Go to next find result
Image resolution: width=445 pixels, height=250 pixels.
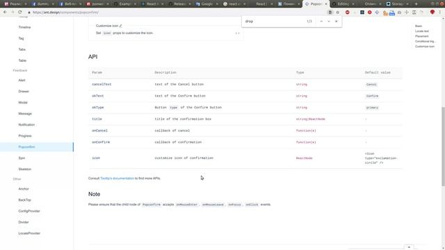[329, 22]
